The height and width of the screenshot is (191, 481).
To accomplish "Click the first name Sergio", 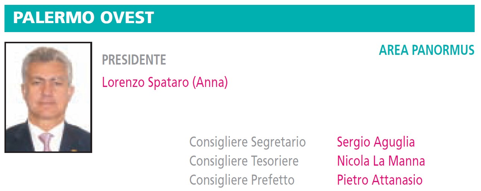I will point(353,142).
